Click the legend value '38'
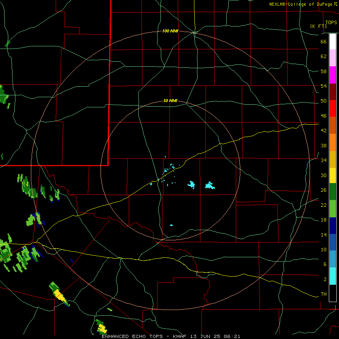This screenshot has width=339, height=339. pyautogui.click(x=324, y=145)
